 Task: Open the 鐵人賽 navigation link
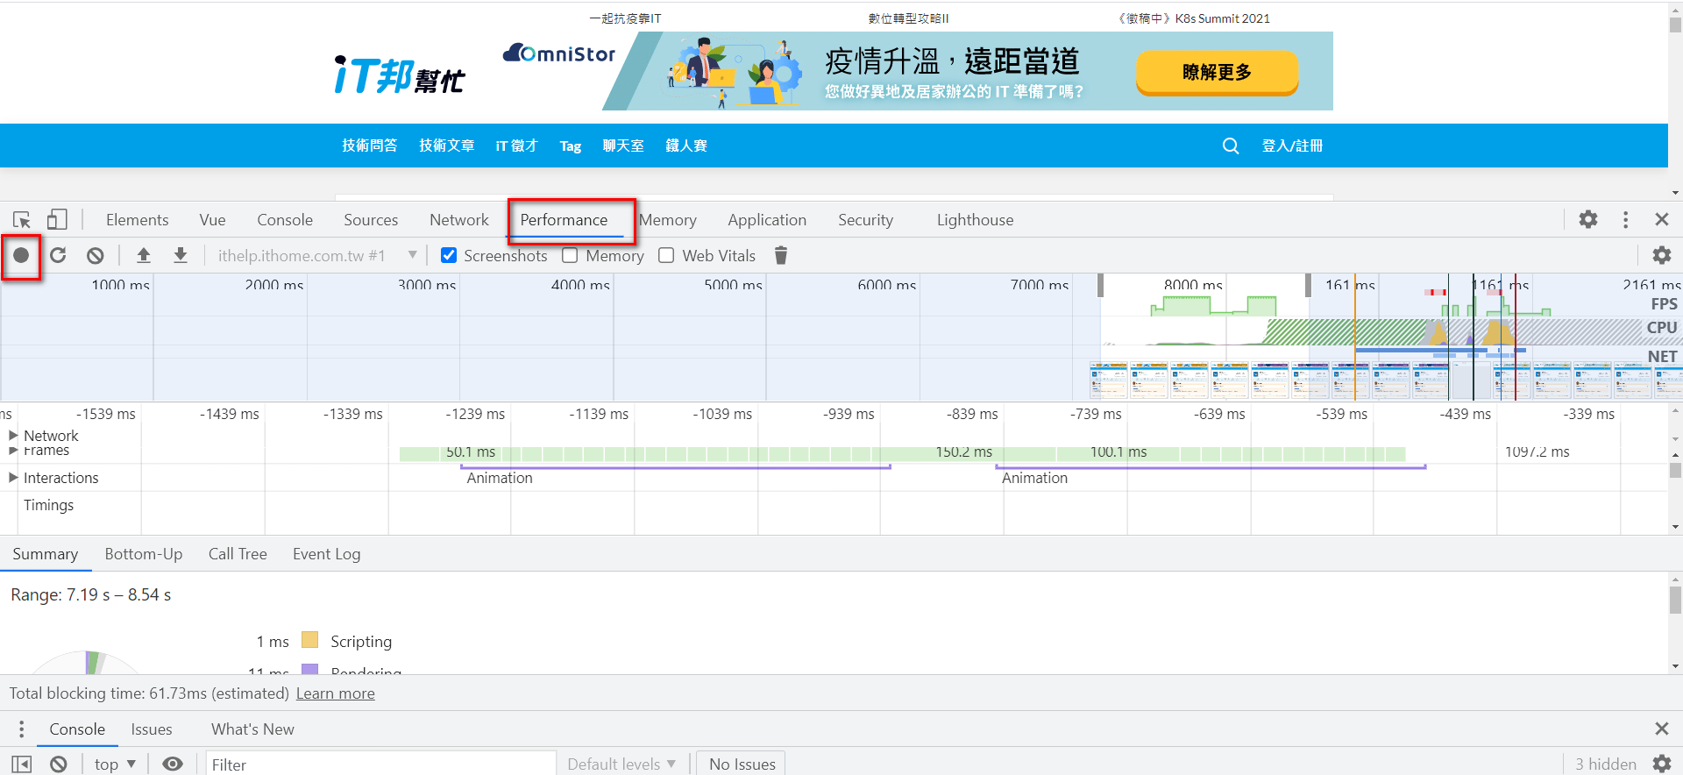[686, 146]
